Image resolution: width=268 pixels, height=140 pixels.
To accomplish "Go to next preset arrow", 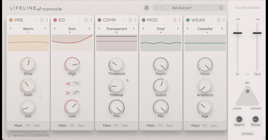I will pyautogui.click(x=161, y=8).
